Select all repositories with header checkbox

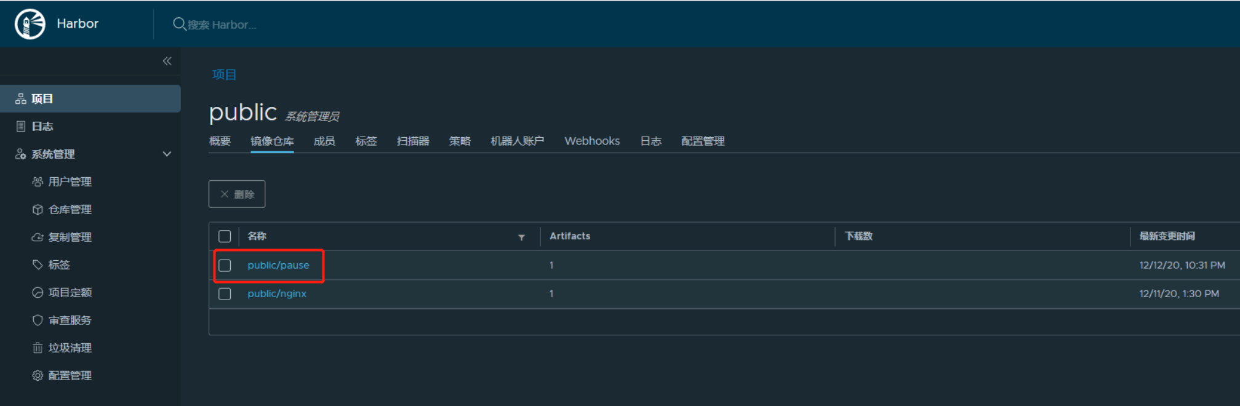(225, 236)
